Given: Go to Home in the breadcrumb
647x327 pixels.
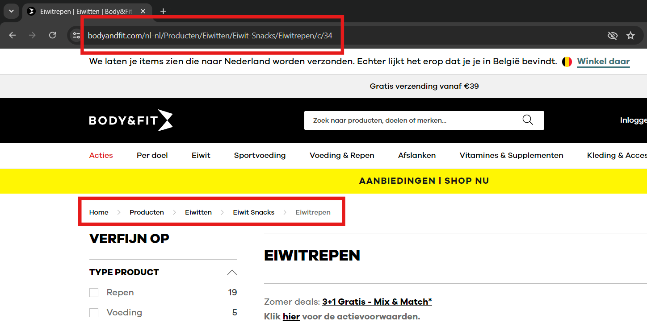Looking at the screenshot, I should click(x=99, y=212).
